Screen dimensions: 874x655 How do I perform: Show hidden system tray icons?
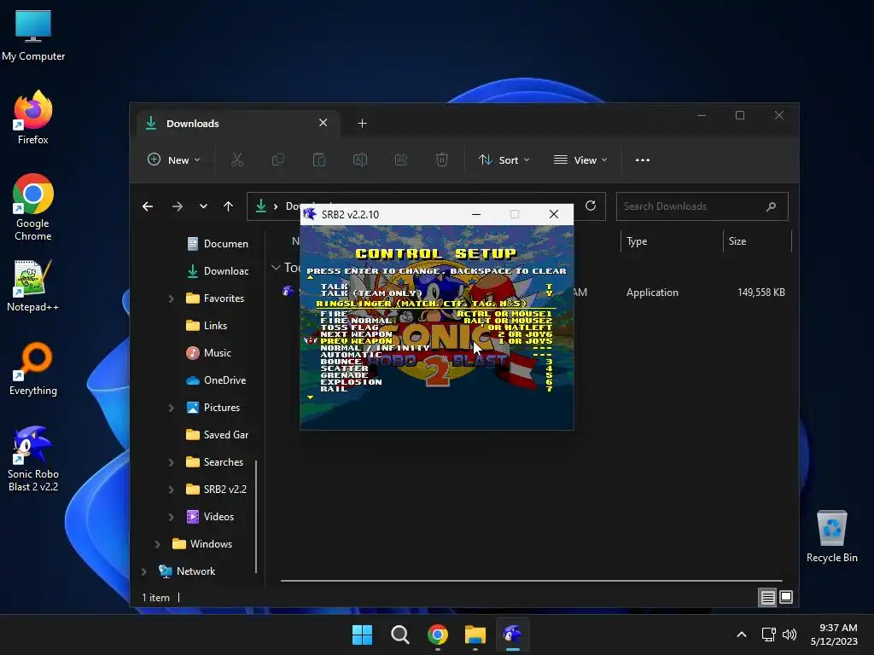click(742, 635)
